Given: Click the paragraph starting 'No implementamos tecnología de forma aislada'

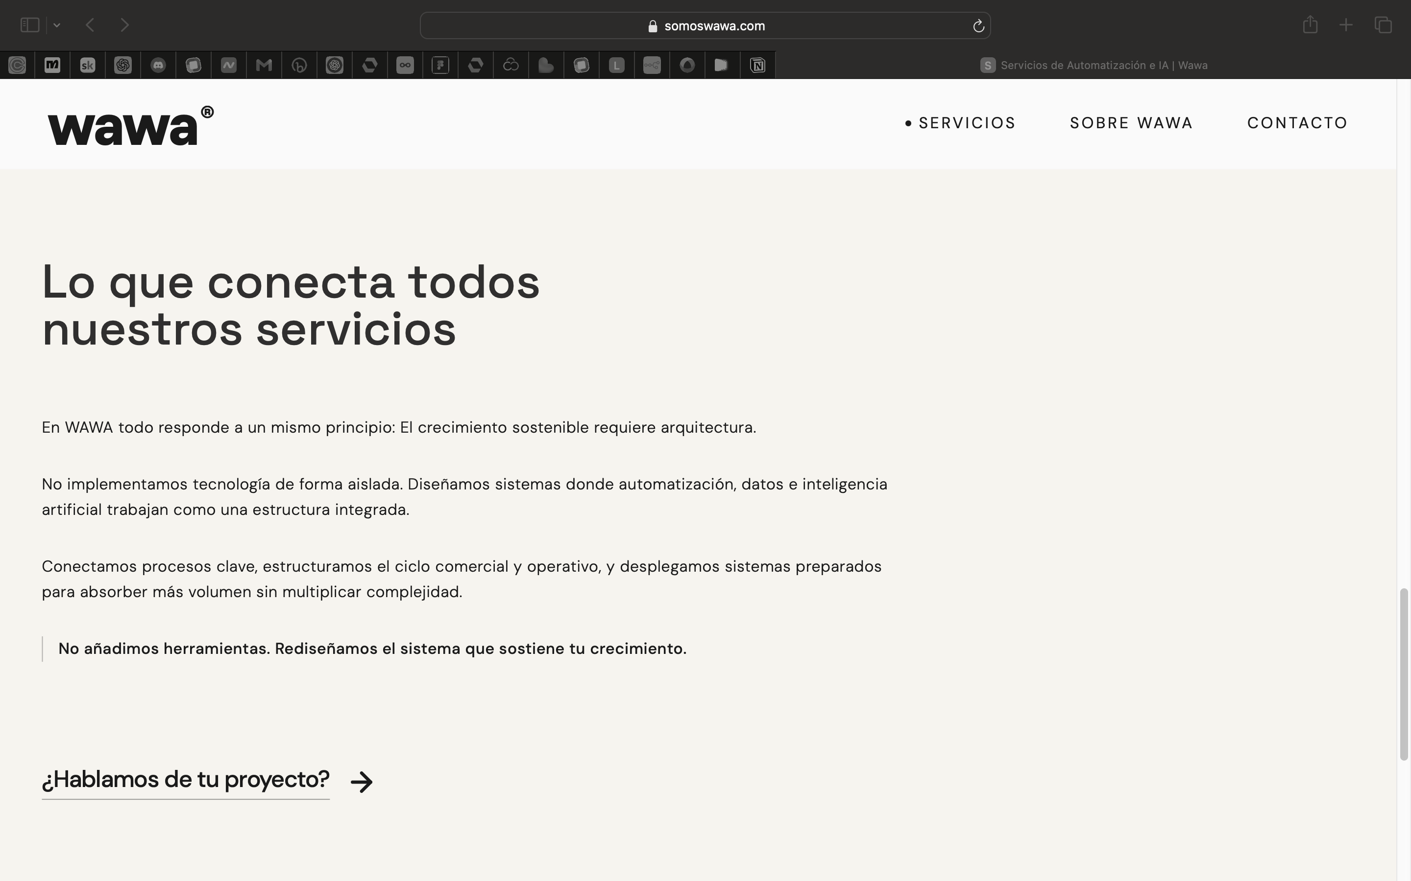Looking at the screenshot, I should [464, 496].
